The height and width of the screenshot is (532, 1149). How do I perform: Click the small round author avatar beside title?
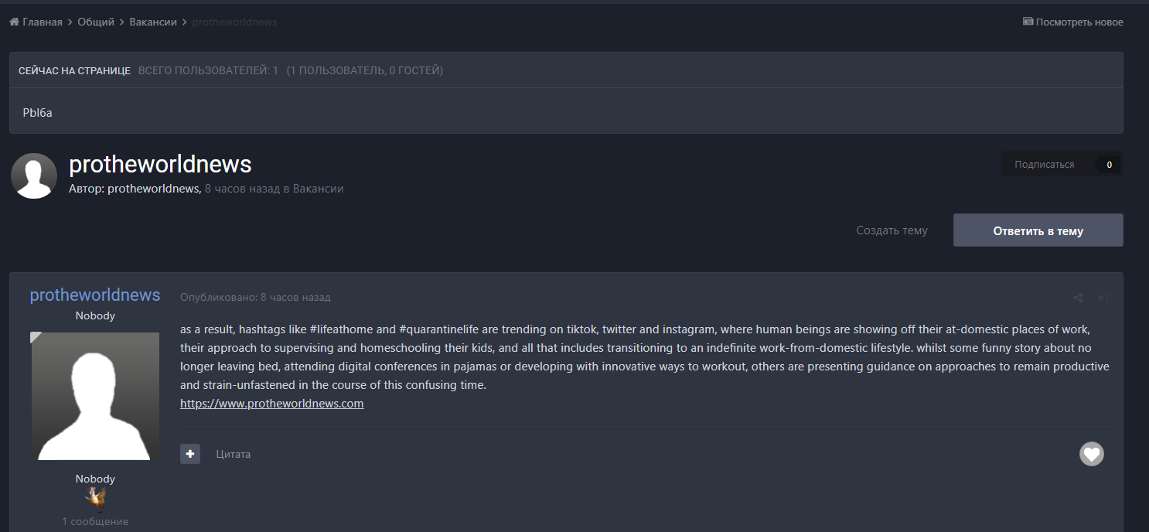(34, 176)
